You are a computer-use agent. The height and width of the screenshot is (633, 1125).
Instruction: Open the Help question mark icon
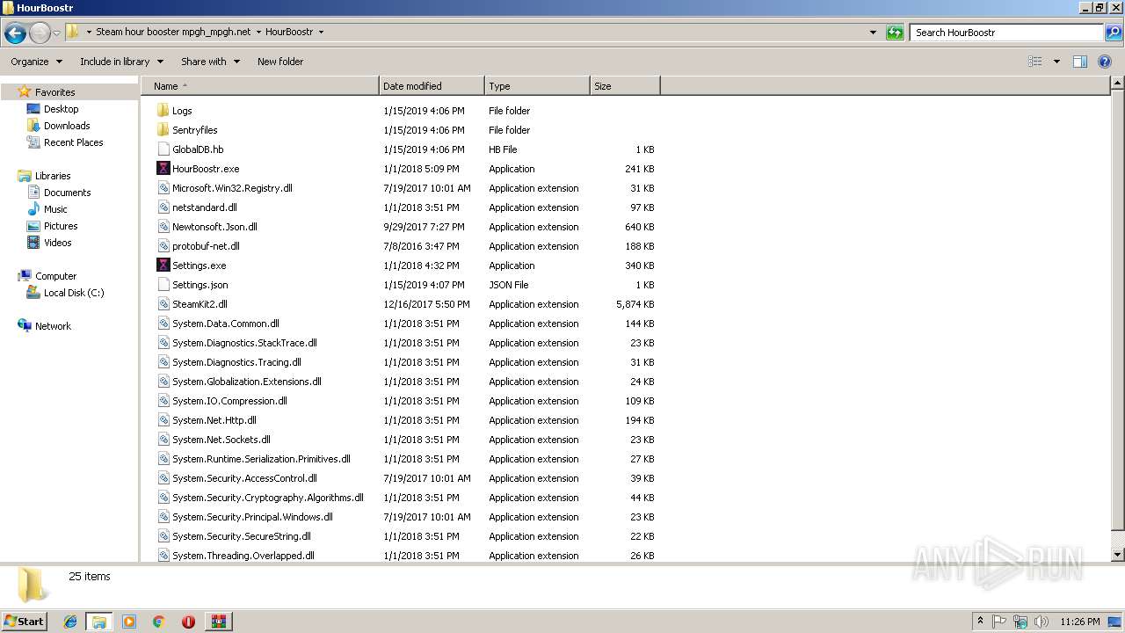pyautogui.click(x=1105, y=62)
